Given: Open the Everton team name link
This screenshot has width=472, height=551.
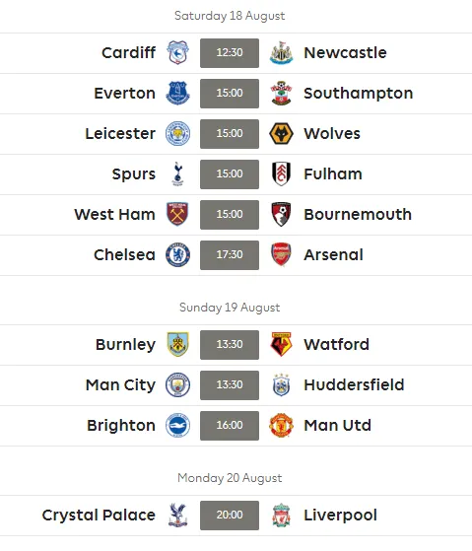Looking at the screenshot, I should [x=125, y=94].
